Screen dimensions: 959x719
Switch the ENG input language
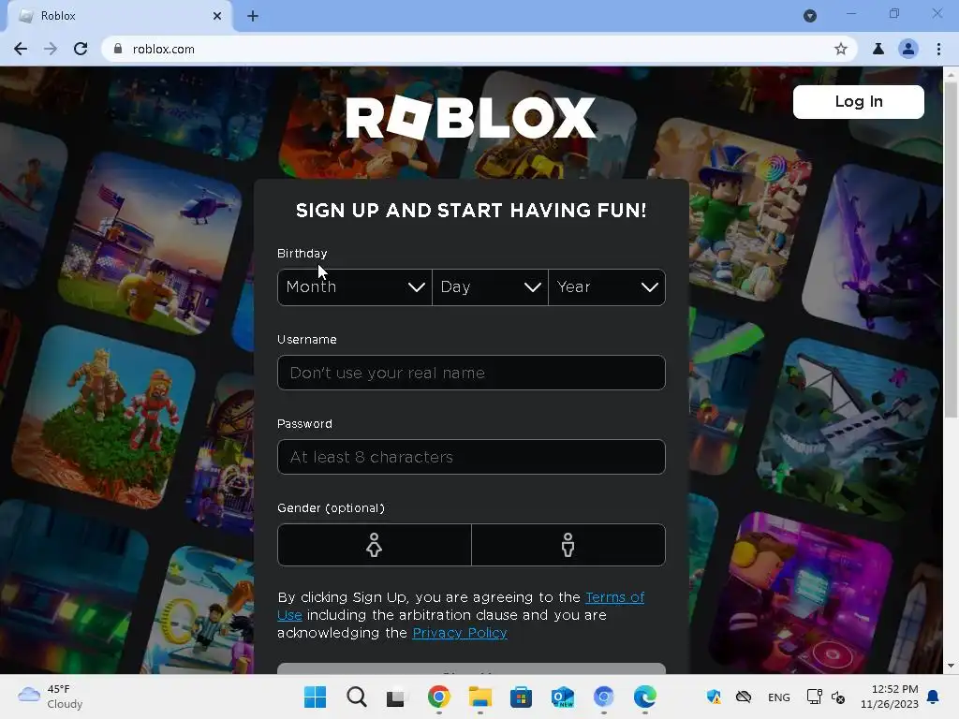coord(778,697)
